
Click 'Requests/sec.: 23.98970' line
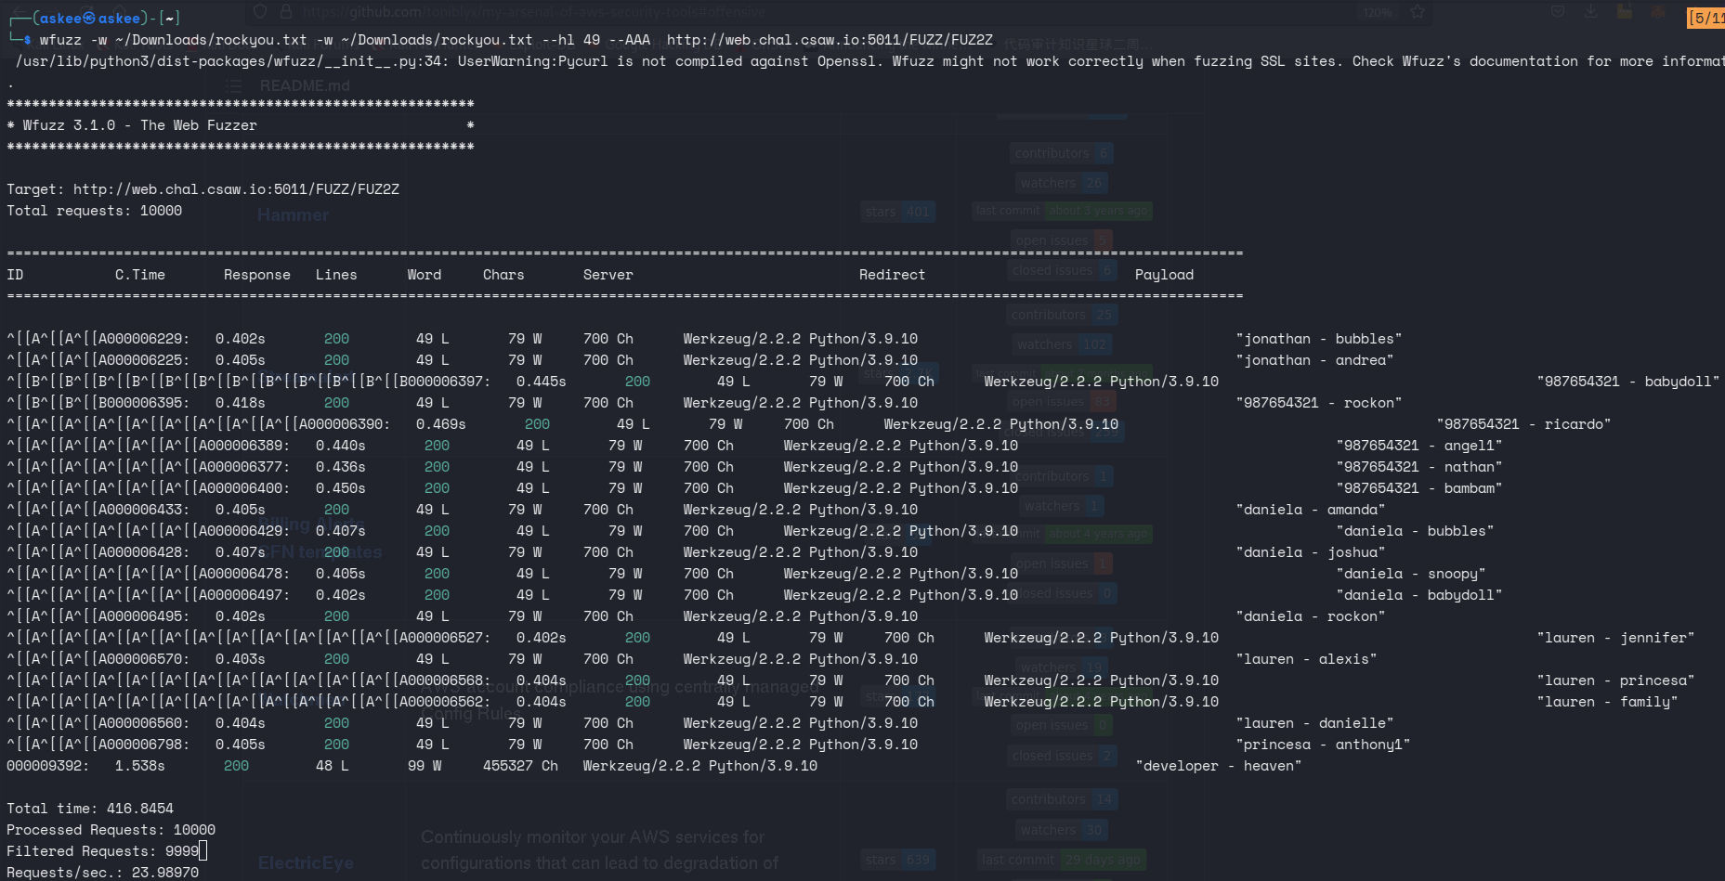(102, 872)
